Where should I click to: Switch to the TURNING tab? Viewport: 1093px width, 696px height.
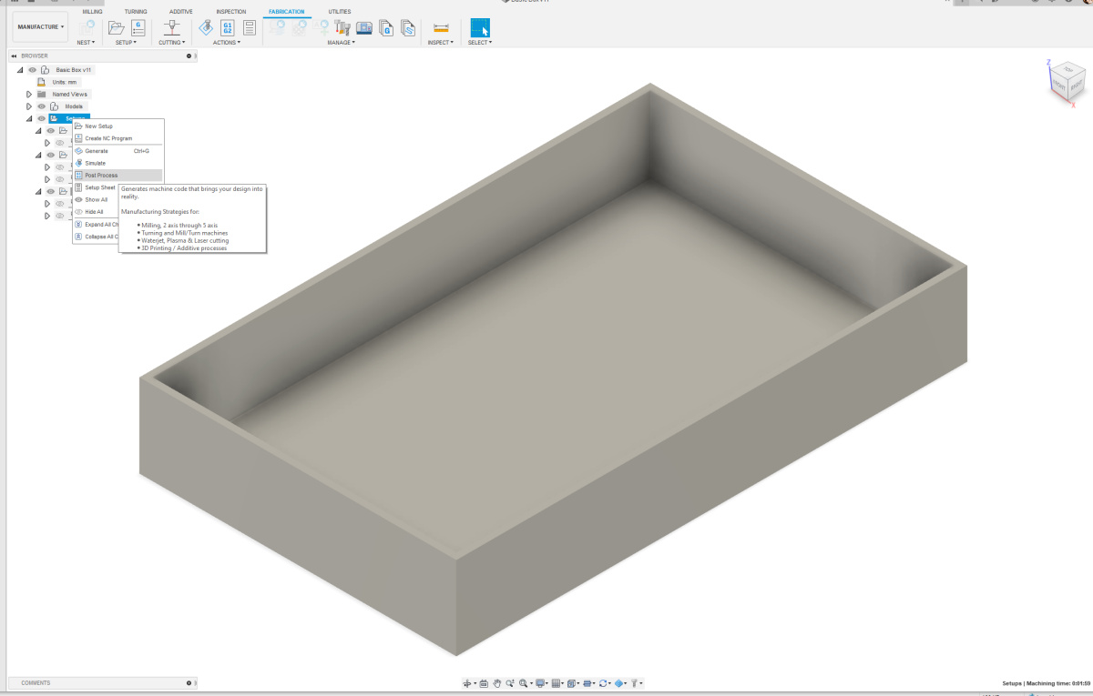pyautogui.click(x=136, y=12)
